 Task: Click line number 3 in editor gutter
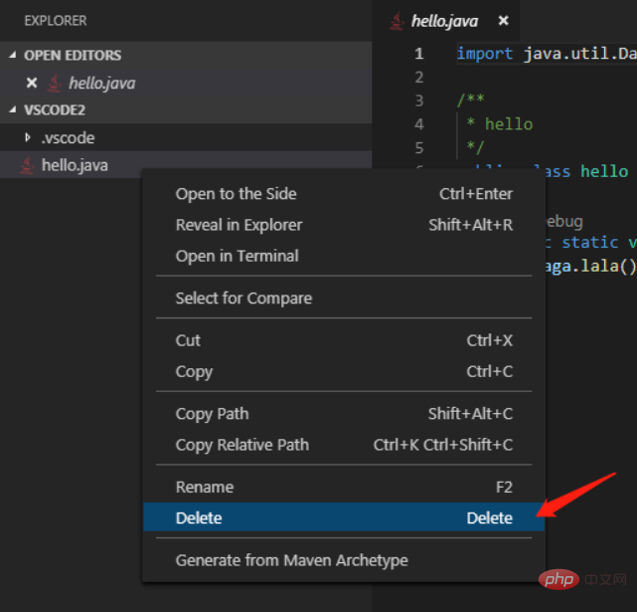(418, 101)
